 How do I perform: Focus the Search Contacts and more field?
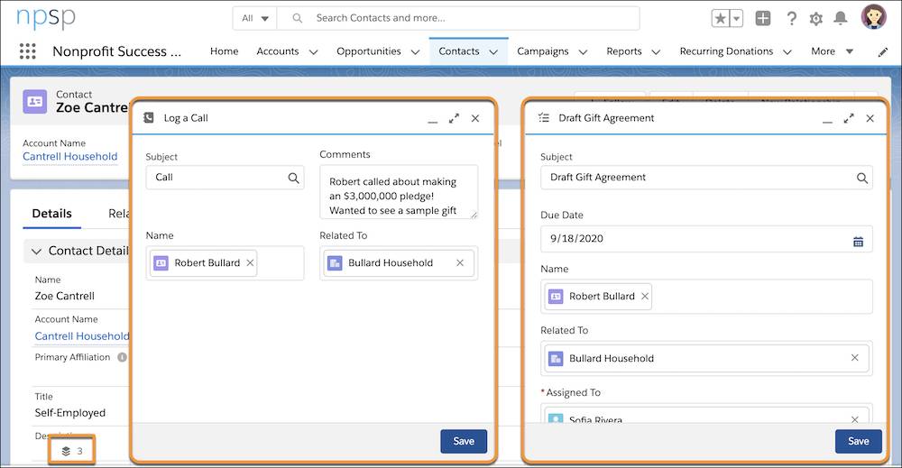pyautogui.click(x=458, y=18)
